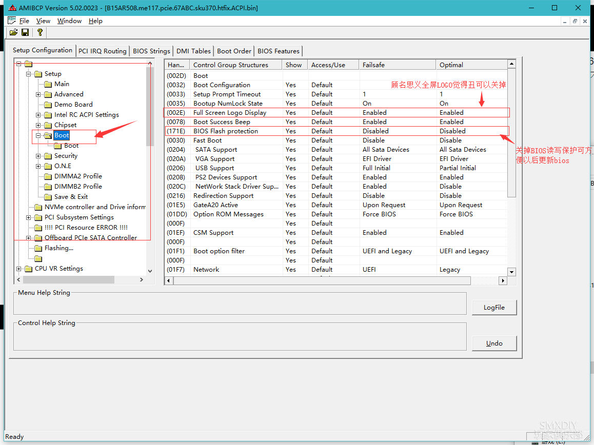Select the PCI Resource ERROR tree item

coord(86,228)
